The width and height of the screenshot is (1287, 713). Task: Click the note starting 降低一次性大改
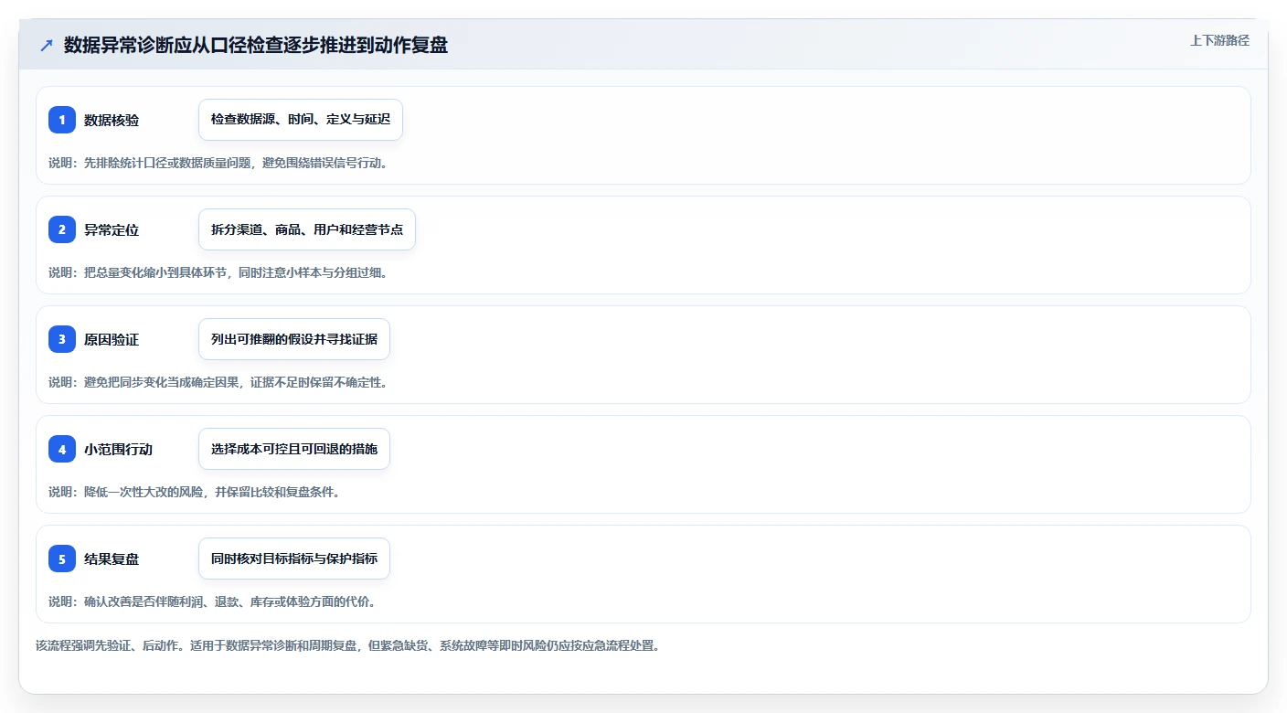point(194,492)
